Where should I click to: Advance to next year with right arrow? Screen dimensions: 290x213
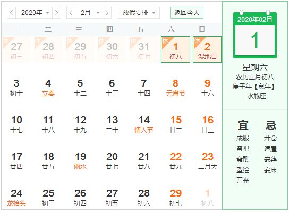point(57,13)
